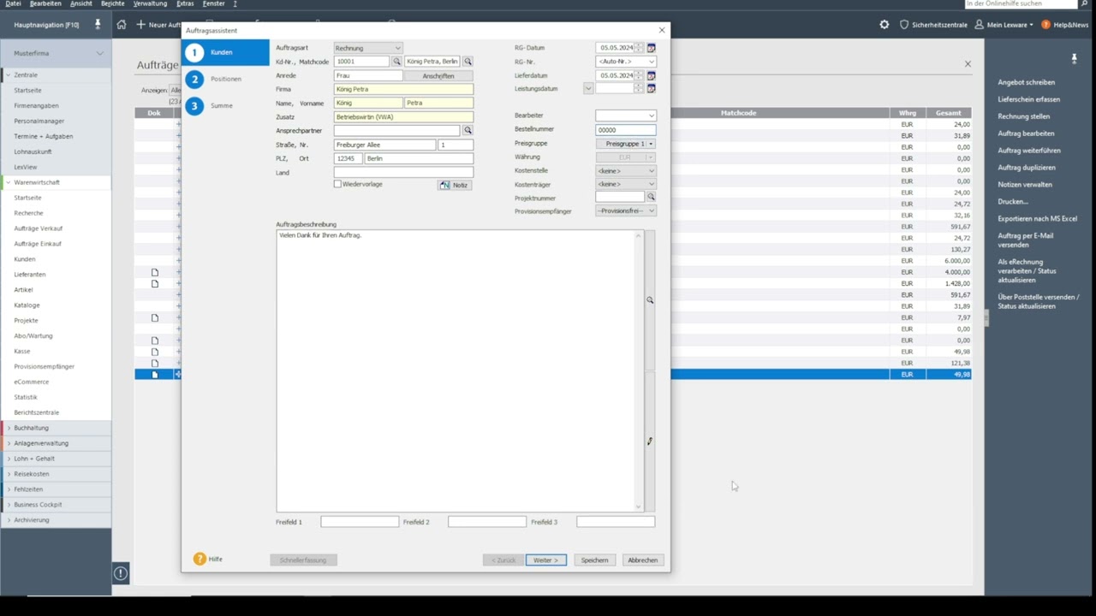Open the calendar icon for RG-Datum
The width and height of the screenshot is (1096, 616).
click(x=651, y=48)
